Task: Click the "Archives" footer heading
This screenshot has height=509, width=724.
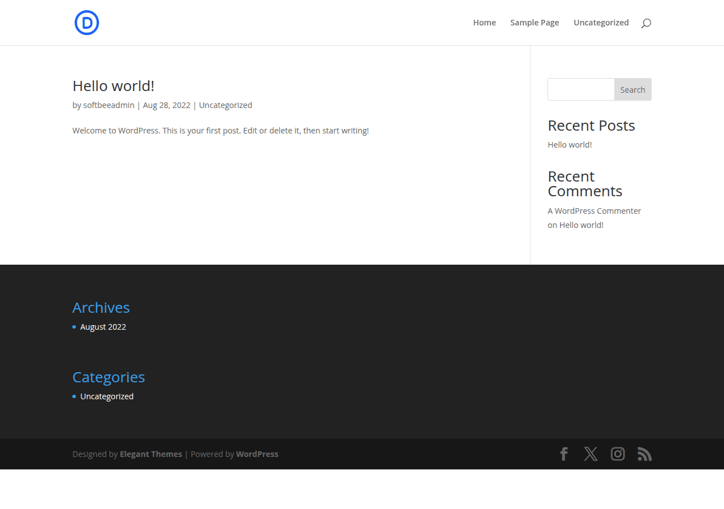Action: 101,308
